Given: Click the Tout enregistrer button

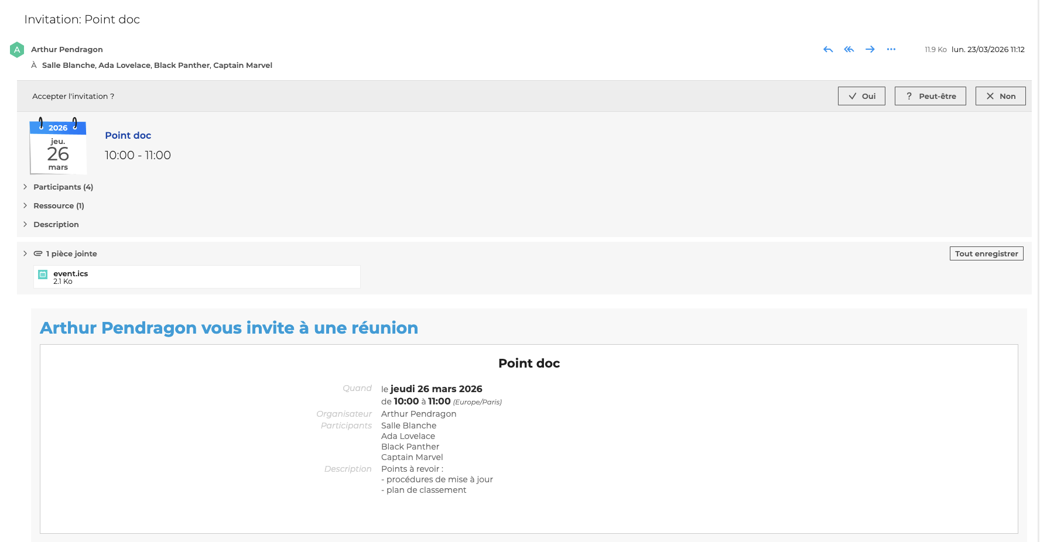Looking at the screenshot, I should (986, 253).
